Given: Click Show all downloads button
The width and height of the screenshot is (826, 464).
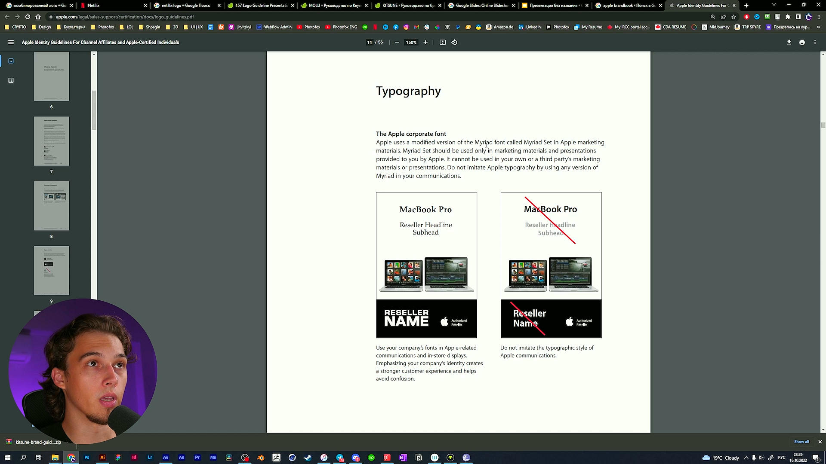Looking at the screenshot, I should 801,442.
